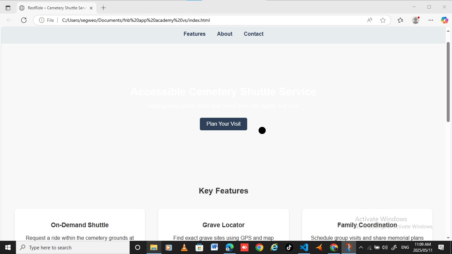Expand Edge Settings and more (three dots)
Image resolution: width=452 pixels, height=254 pixels.
(430, 20)
